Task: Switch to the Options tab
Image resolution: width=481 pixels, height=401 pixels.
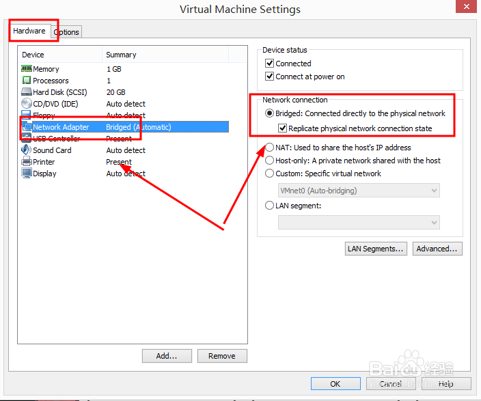Action: click(66, 32)
